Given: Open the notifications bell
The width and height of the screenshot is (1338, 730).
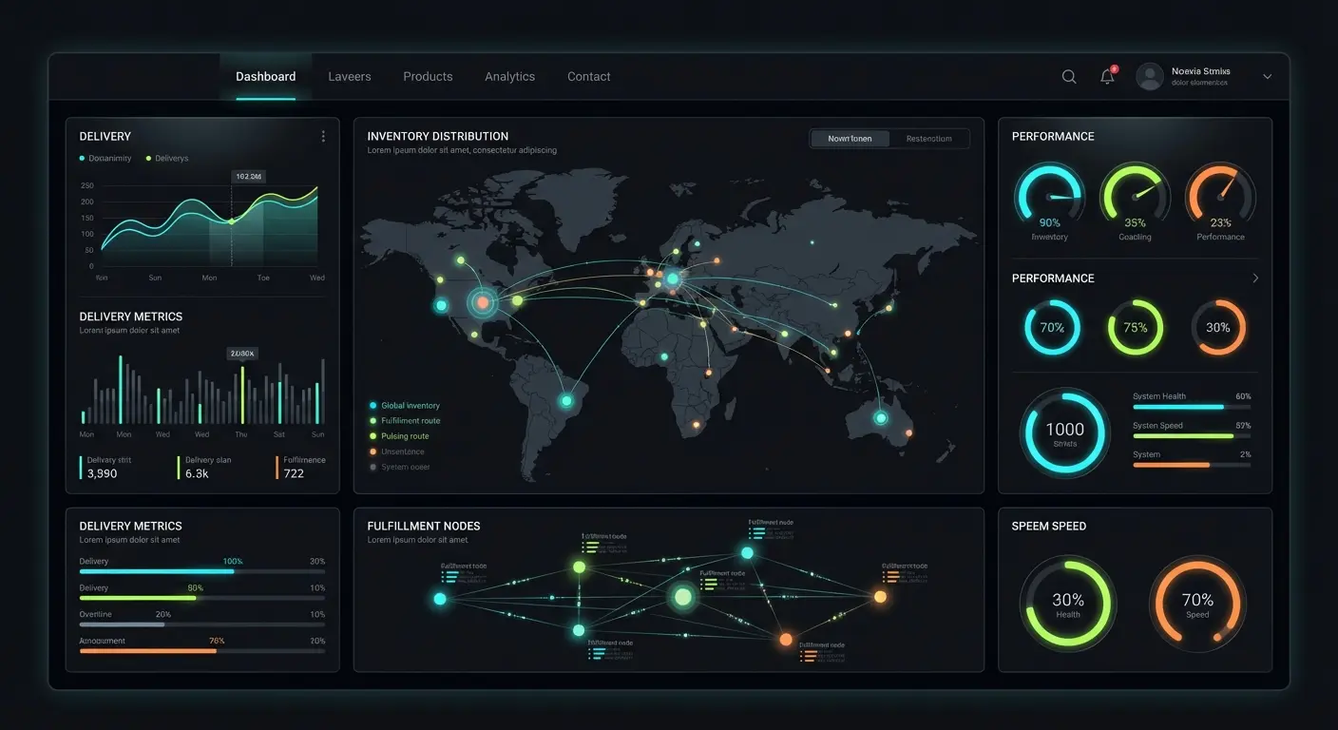Looking at the screenshot, I should point(1106,76).
